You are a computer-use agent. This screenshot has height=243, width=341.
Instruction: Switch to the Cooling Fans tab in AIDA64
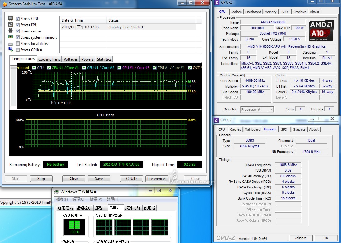49,59
